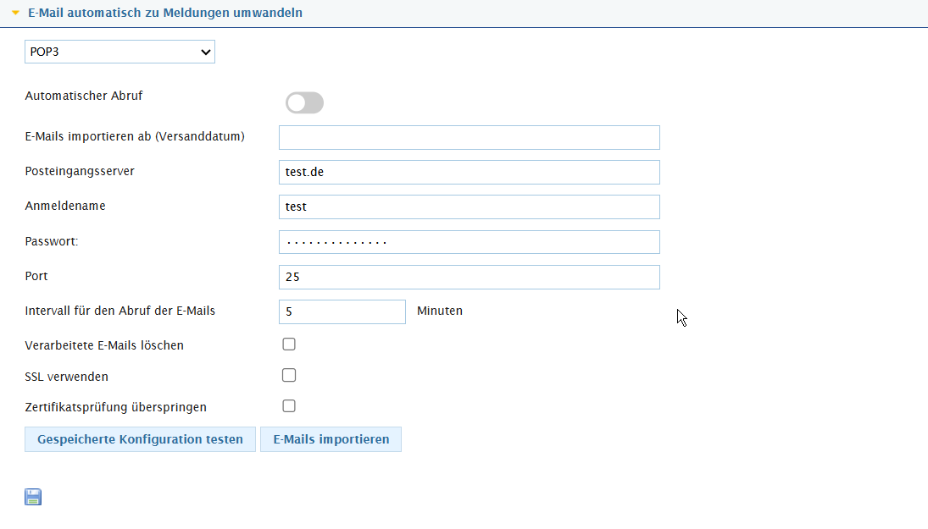Collapse section via orange triangle arrow
This screenshot has width=928, height=529.
15,13
